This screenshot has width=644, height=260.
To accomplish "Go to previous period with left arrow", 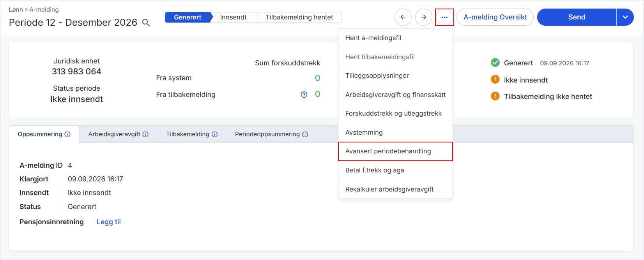I will click(403, 17).
